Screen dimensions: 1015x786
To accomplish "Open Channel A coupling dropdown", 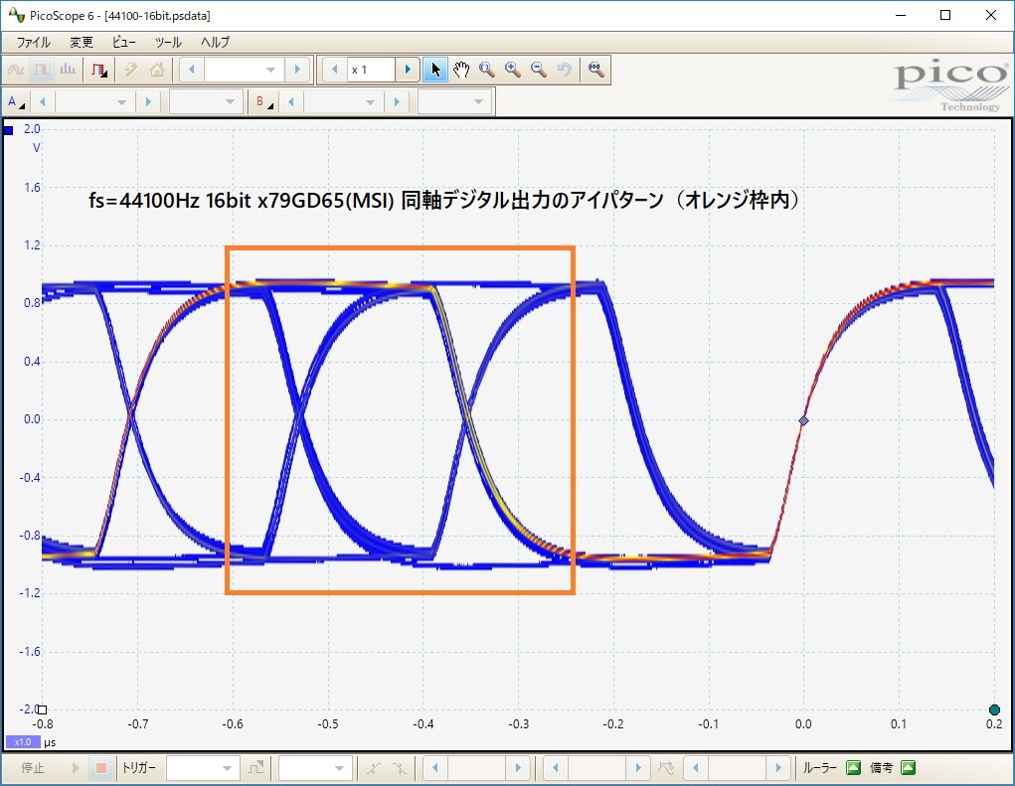I will 230,101.
